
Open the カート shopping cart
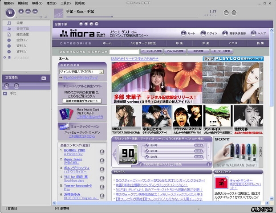188,33
